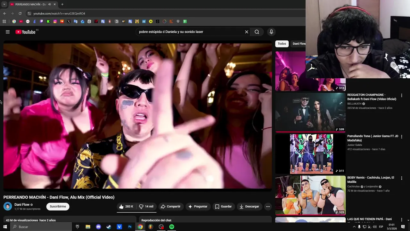Open the YouTube hamburger guide menu

pos(8,32)
